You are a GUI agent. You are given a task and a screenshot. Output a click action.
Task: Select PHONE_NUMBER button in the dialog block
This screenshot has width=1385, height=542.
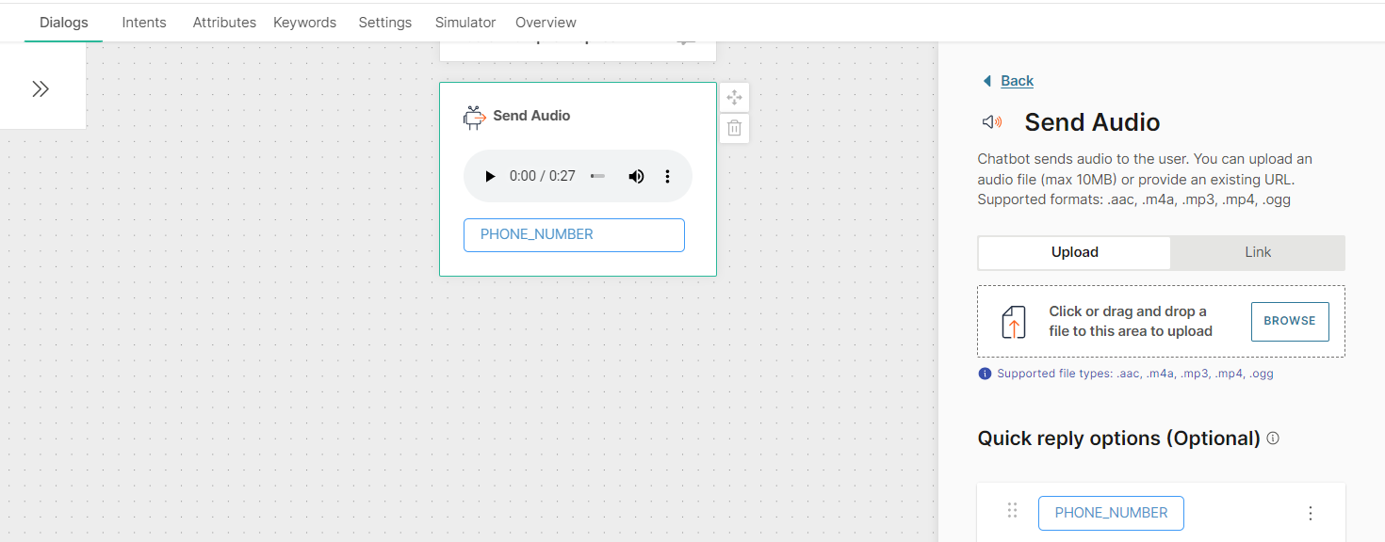574,235
